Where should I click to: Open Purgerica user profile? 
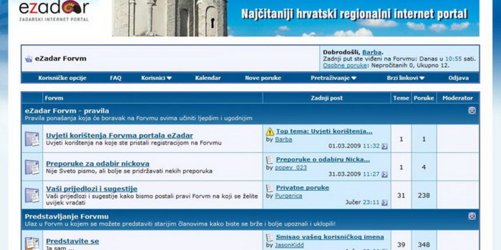click(x=288, y=196)
